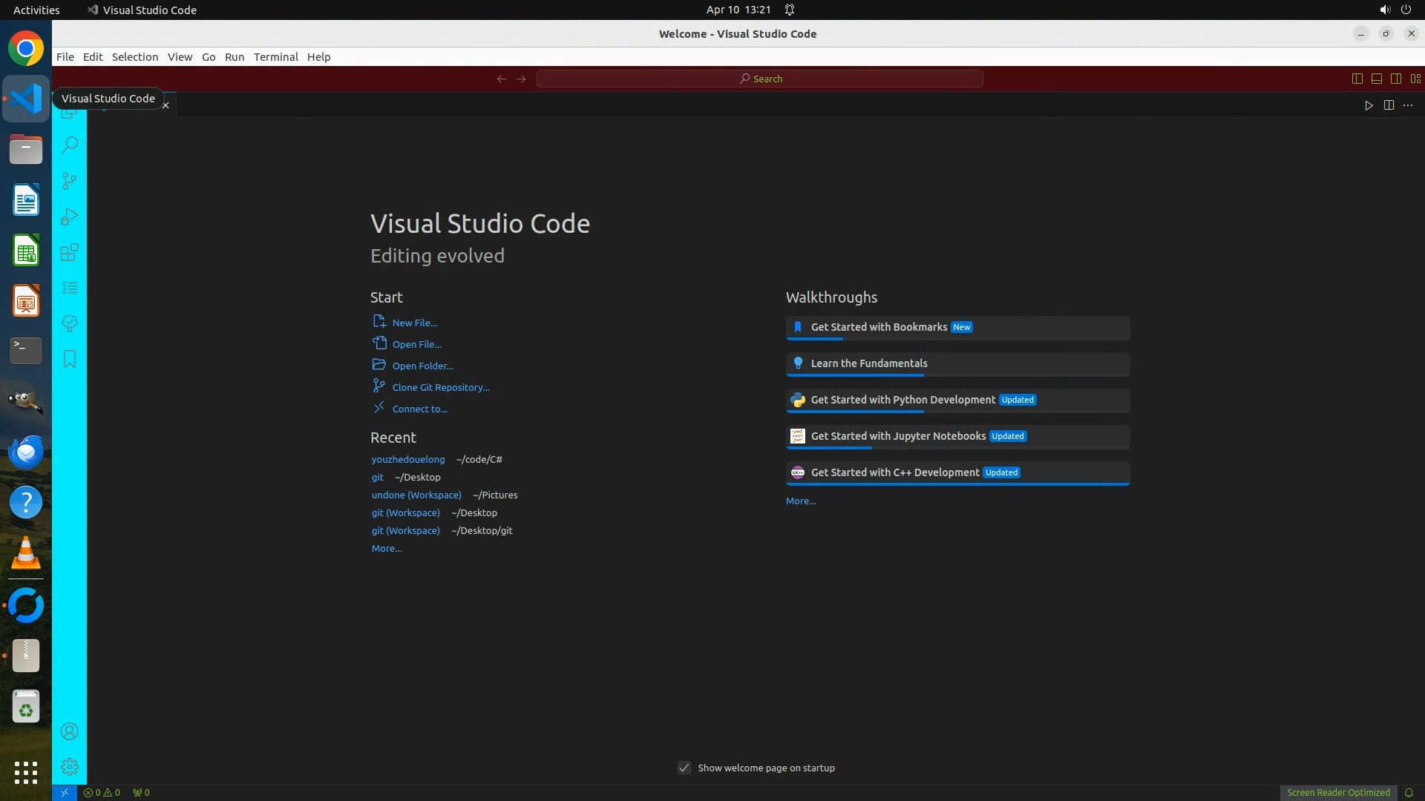
Task: Uncheck Show welcome page on startup
Action: tap(684, 768)
